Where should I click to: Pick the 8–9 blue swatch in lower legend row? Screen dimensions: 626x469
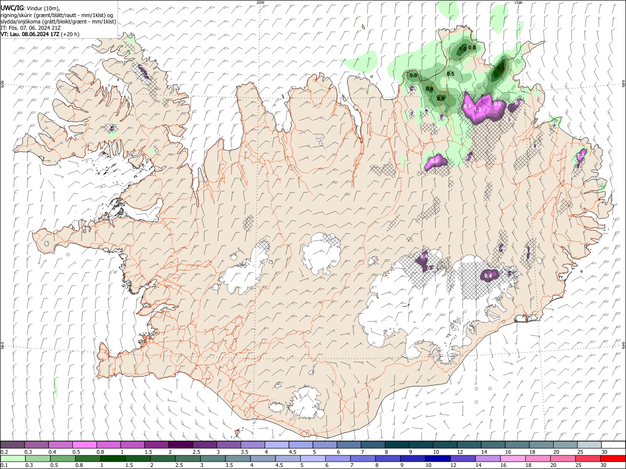(387, 459)
